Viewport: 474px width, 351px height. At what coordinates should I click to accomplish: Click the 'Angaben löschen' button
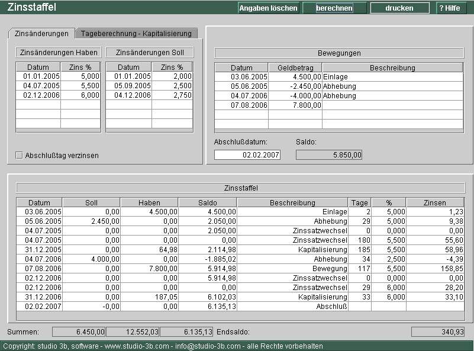(268, 8)
